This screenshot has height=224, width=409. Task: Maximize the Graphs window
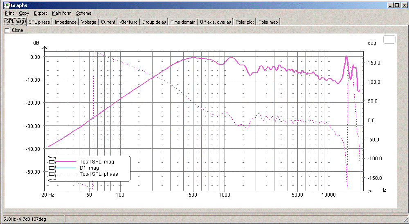397,5
